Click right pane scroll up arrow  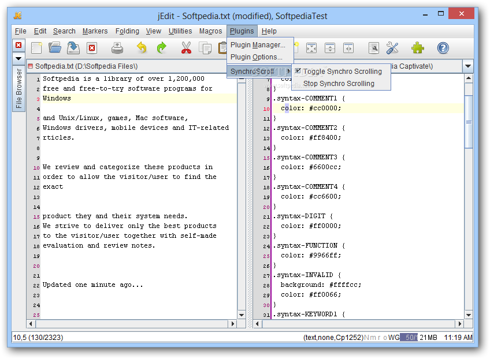(469, 78)
